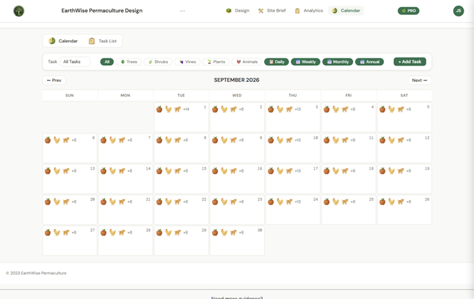The height and width of the screenshot is (299, 474).
Task: Click the dog icon on September 23
Action: pyautogui.click(x=234, y=202)
